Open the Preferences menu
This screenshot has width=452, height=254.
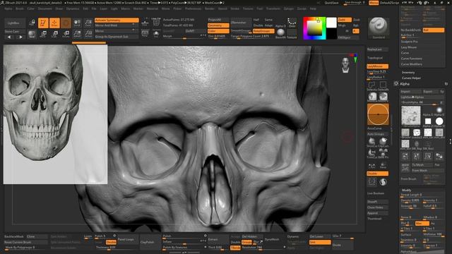pos(193,8)
